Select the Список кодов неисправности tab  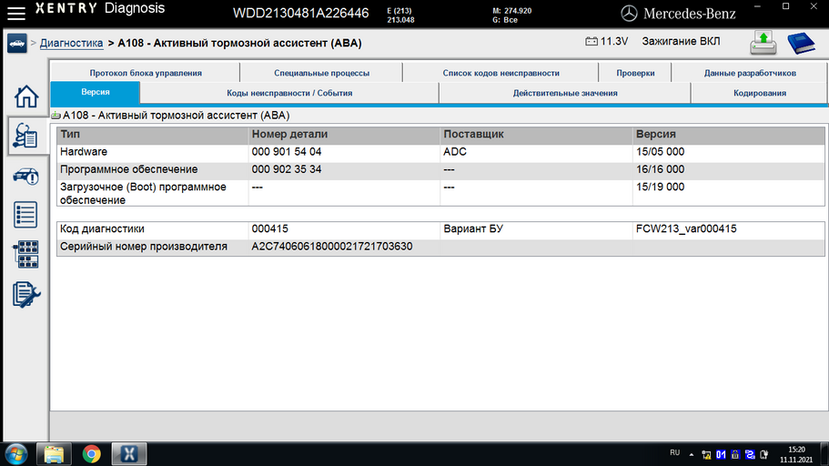500,73
